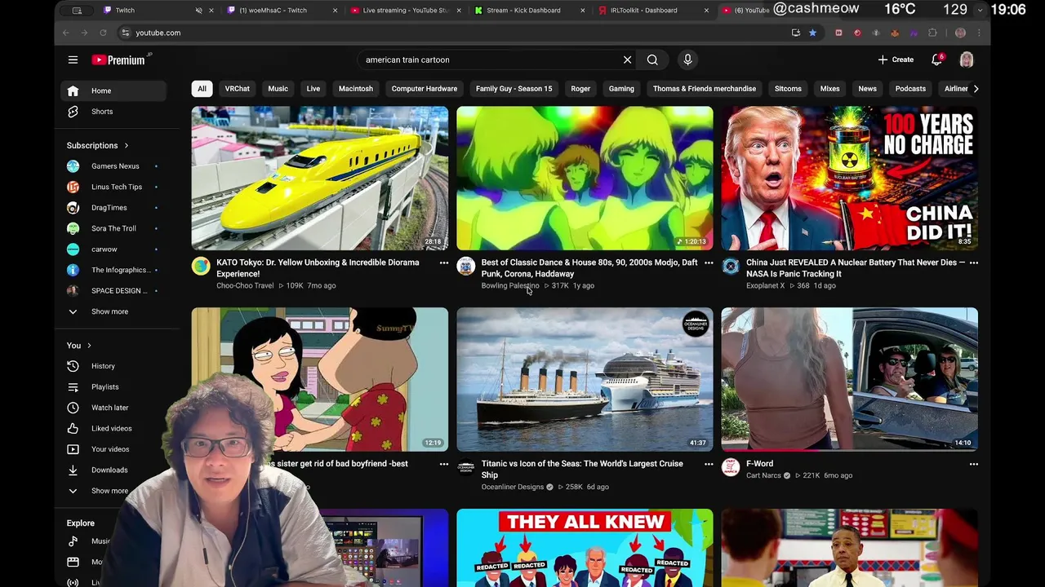1045x587 pixels.
Task: Select the News filter chip
Action: coord(867,89)
